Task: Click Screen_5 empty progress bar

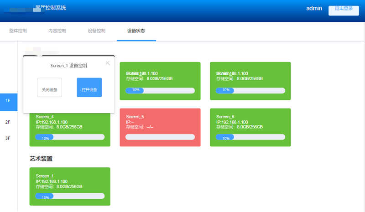Action: (x=160, y=137)
